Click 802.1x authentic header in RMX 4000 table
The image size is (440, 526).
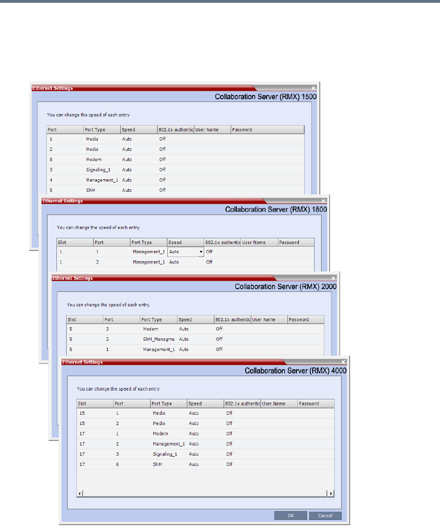pos(242,404)
